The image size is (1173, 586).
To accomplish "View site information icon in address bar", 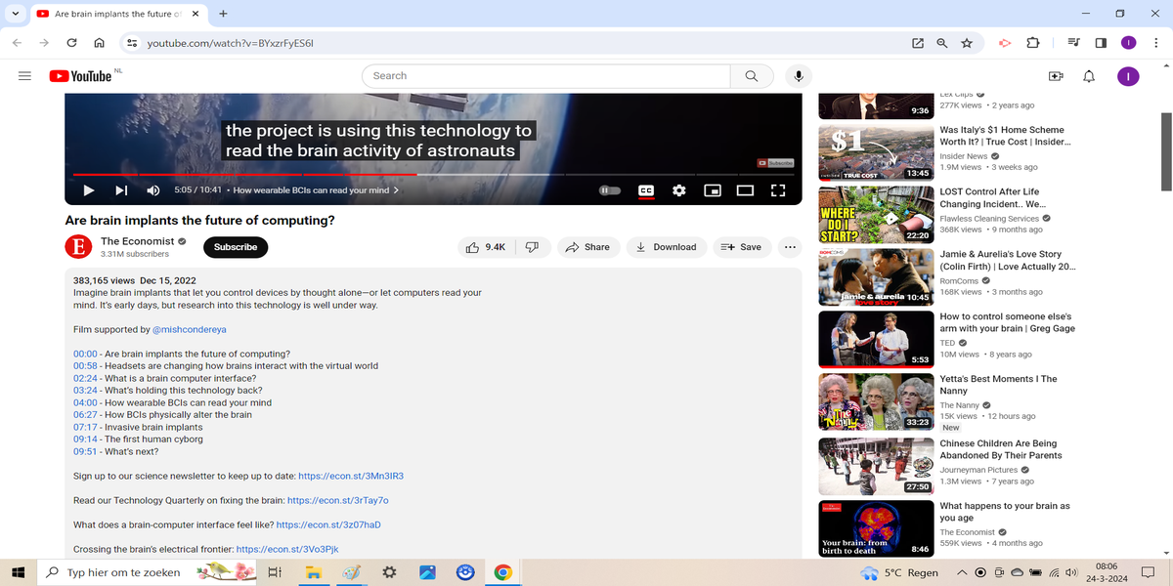I will (130, 43).
